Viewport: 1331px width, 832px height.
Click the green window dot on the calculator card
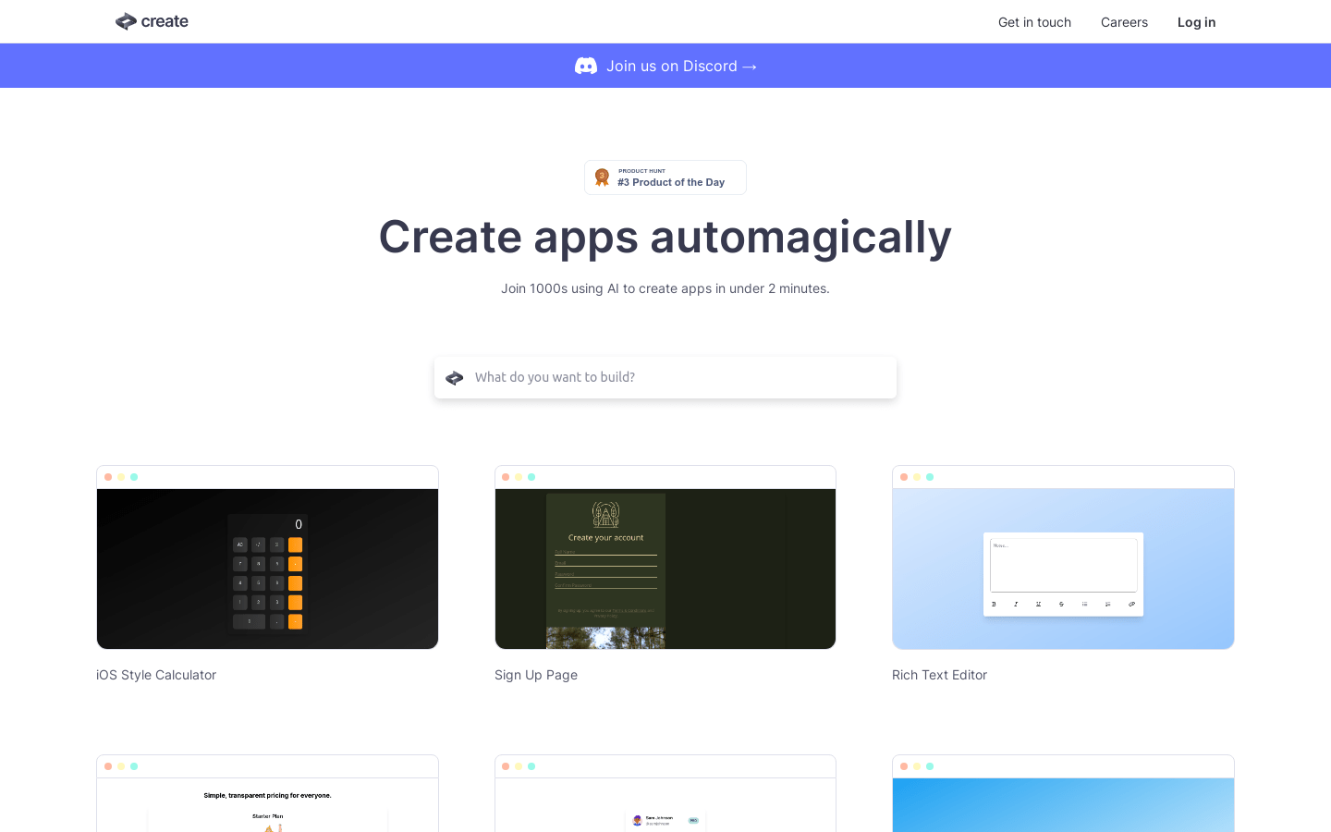(x=134, y=477)
